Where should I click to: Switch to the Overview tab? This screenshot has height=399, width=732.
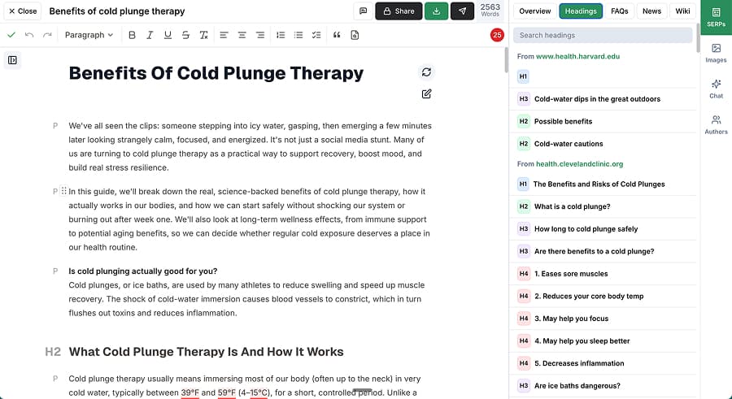point(535,11)
